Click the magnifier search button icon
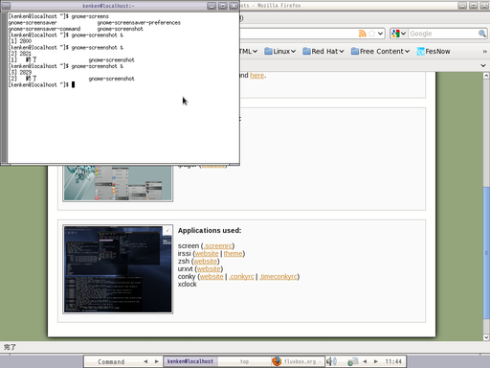The width and height of the screenshot is (490, 368). click(482, 34)
